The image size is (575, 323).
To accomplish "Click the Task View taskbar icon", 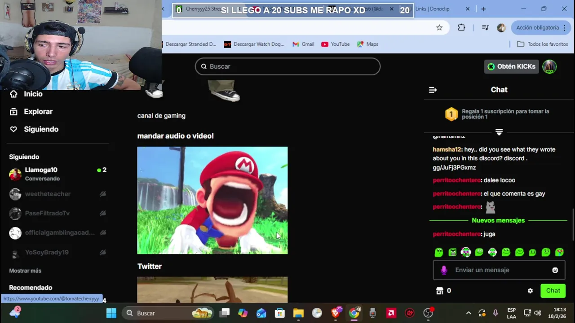I will [225, 313].
